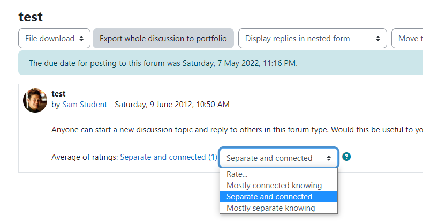Image resolution: width=423 pixels, height=222 pixels.
Task: Open the Separate and connected (1) ratings link
Action: pos(169,157)
